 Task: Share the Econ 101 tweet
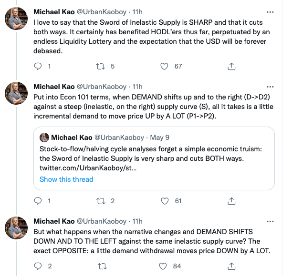[231, 201]
